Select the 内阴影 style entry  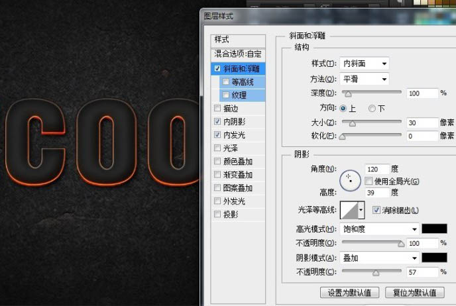coord(235,122)
